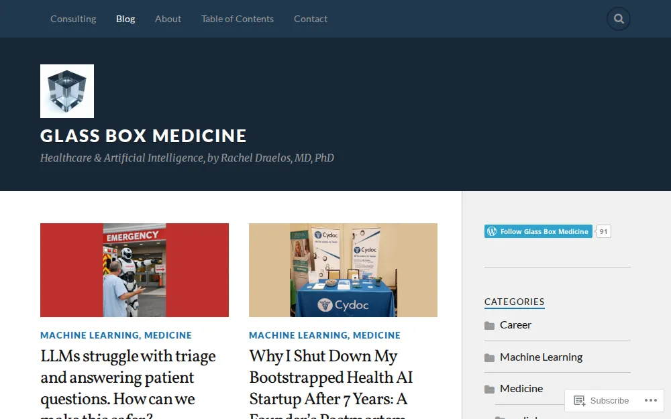
Task: Click the folder icon beside Career
Action: 489,324
